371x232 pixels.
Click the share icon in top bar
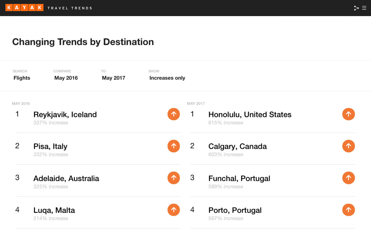pyautogui.click(x=356, y=8)
